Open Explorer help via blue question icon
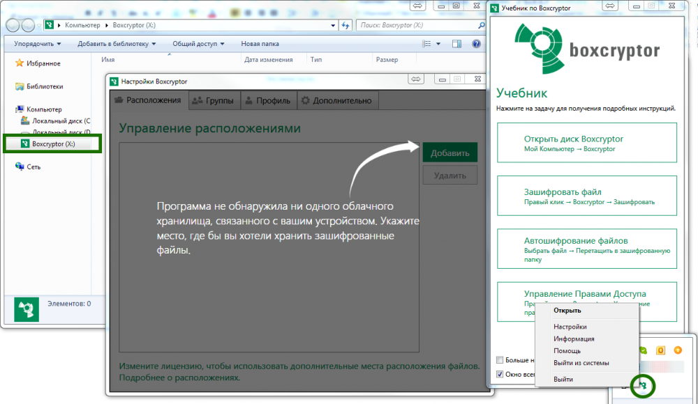This screenshot has width=698, height=404. coord(476,44)
